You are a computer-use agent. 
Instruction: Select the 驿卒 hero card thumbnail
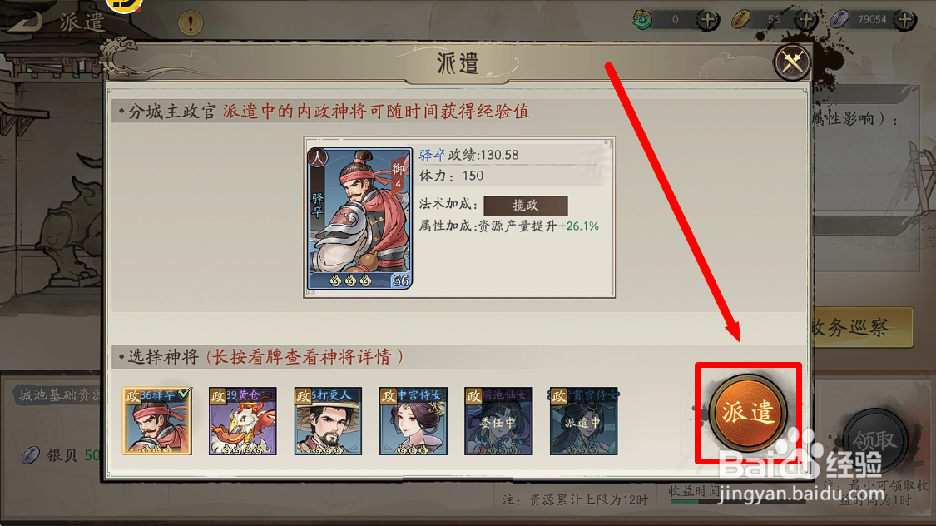(x=157, y=421)
